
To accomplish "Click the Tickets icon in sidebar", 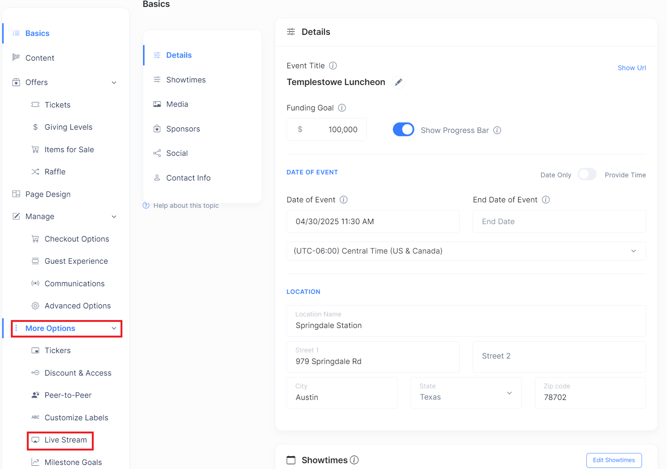I will (x=36, y=105).
